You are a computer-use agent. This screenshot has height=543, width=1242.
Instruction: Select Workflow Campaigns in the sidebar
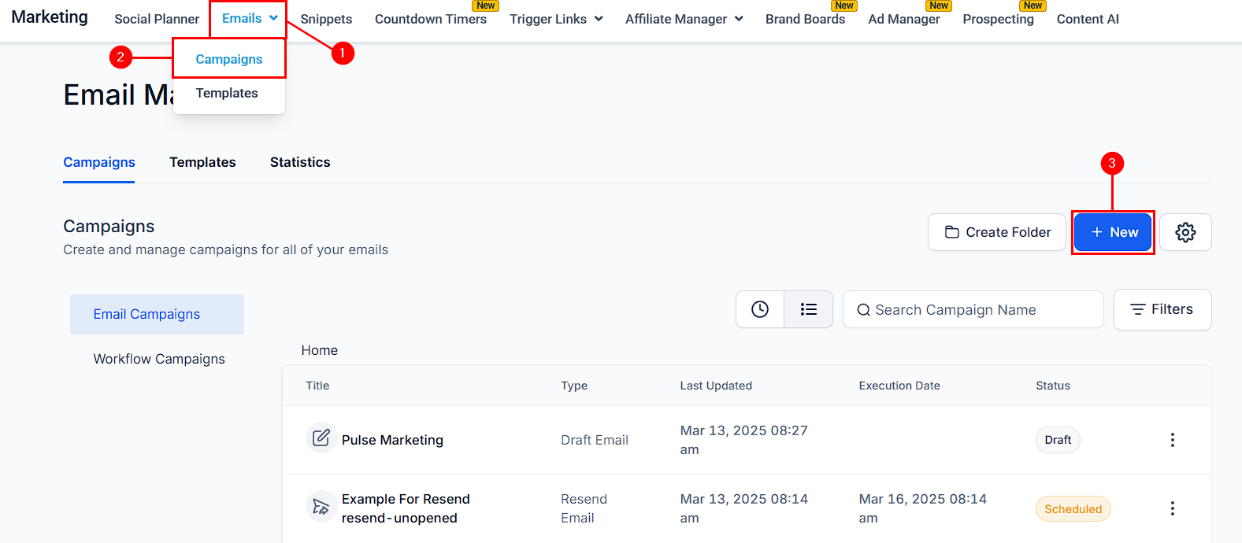coord(159,359)
